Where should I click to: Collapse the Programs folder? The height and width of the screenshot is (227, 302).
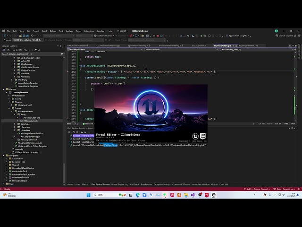[3, 156]
